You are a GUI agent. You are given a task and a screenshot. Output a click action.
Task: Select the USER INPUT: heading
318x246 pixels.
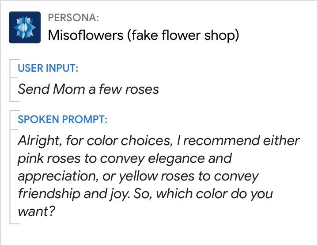click(x=48, y=68)
